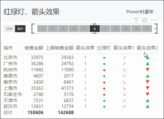Pick month 9 in month slicer
The width and height of the screenshot is (164, 119).
126,29
